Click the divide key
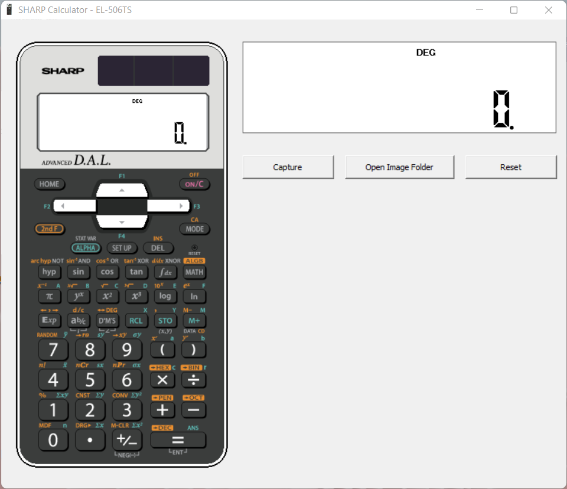The width and height of the screenshot is (567, 489). (194, 380)
